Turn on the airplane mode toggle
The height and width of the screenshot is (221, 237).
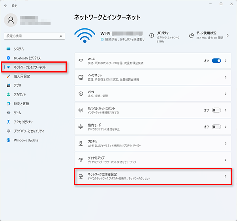[x=216, y=127]
